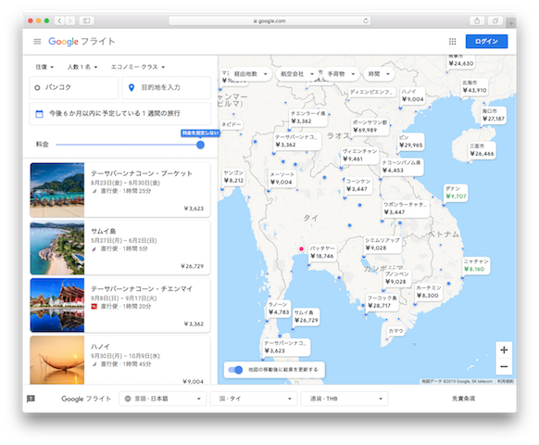Click the airline logo on サムイ島 card
539x445 pixels.
coord(94,248)
